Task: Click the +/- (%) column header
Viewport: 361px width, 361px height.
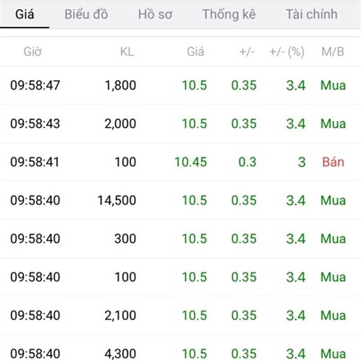Action: [x=287, y=52]
